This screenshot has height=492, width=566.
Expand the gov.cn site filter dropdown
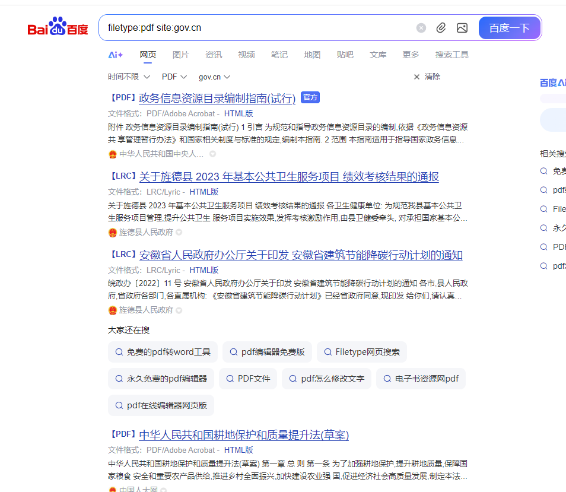(x=214, y=77)
